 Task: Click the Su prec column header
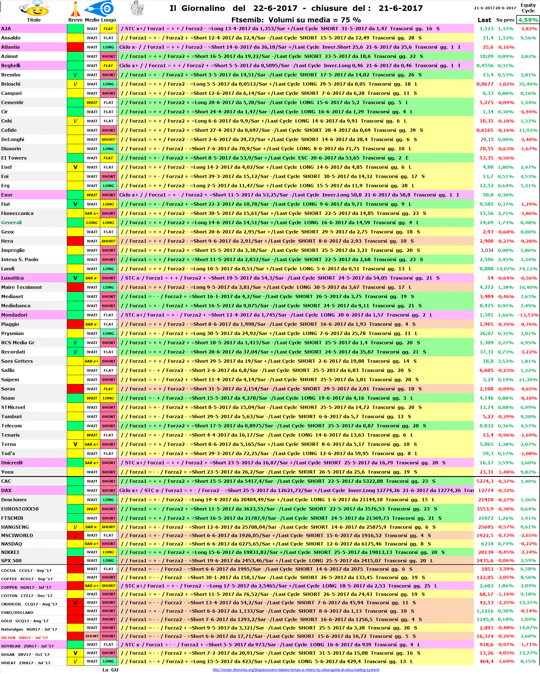click(505, 20)
